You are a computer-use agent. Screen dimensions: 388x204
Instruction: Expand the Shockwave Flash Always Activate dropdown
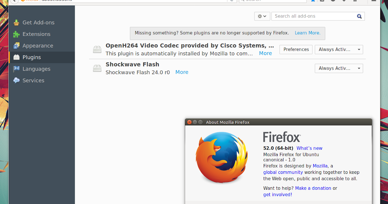tap(339, 68)
